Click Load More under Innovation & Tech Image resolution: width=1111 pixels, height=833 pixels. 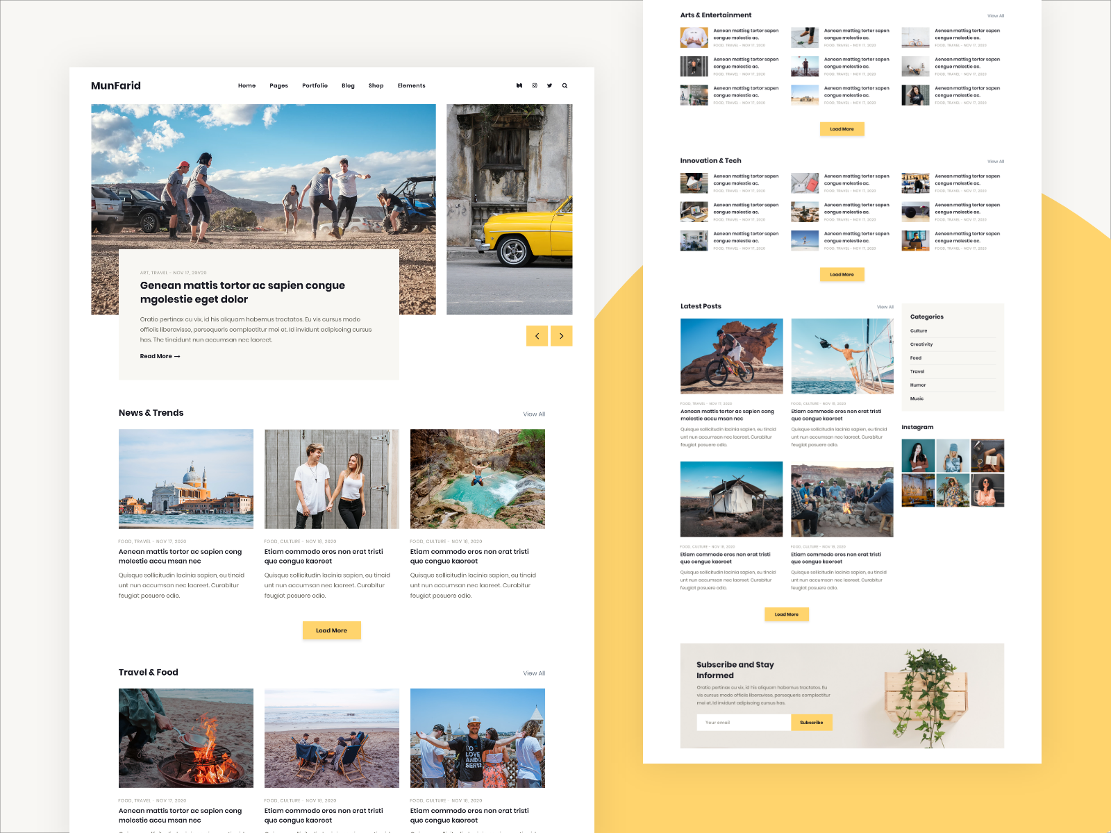coord(842,274)
